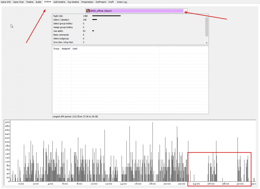
Task: Select the Give item / drop item row
Action: tap(129, 42)
